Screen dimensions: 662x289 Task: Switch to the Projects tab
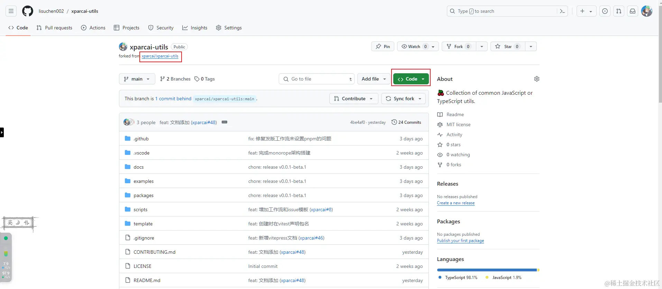click(127, 28)
